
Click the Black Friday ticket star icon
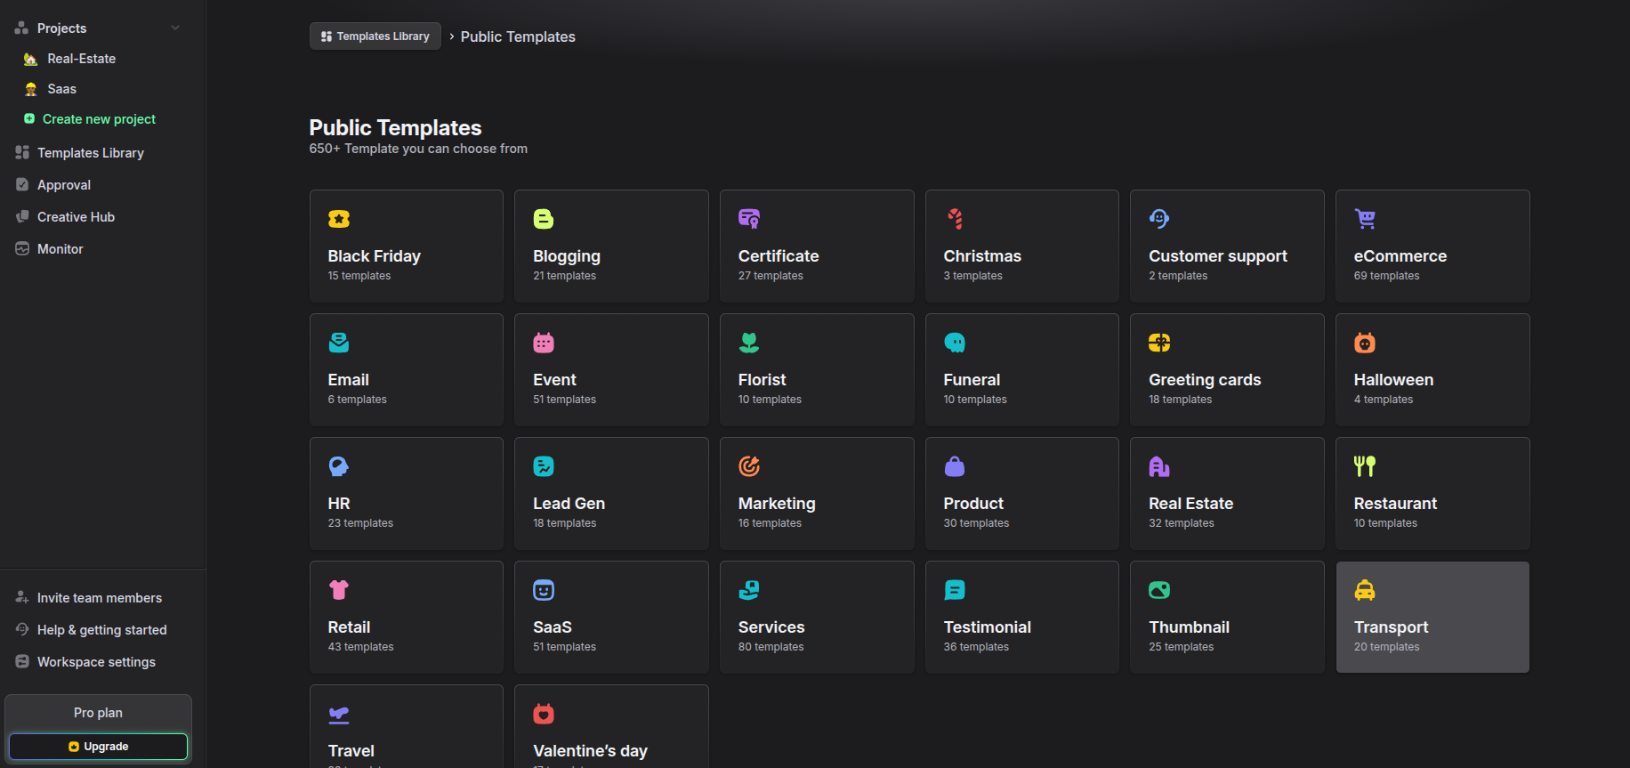(339, 219)
